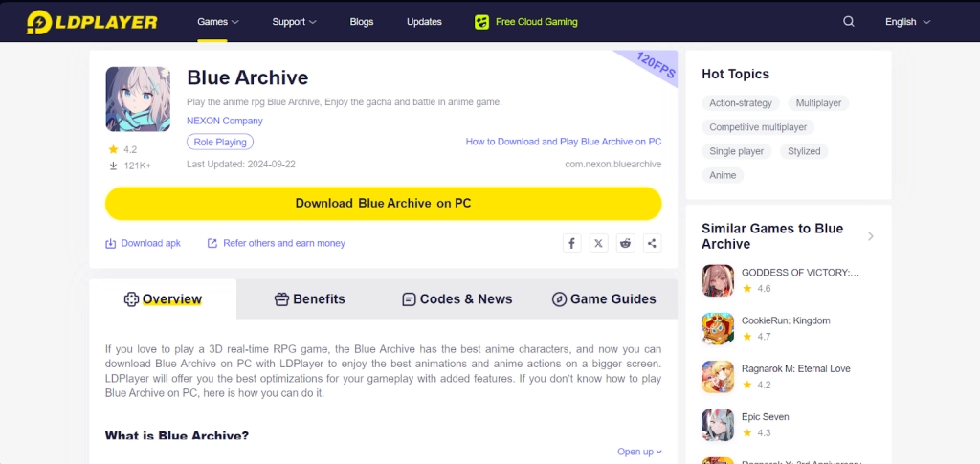
Task: Click the Free Cloud Gaming green icon
Action: pos(481,22)
